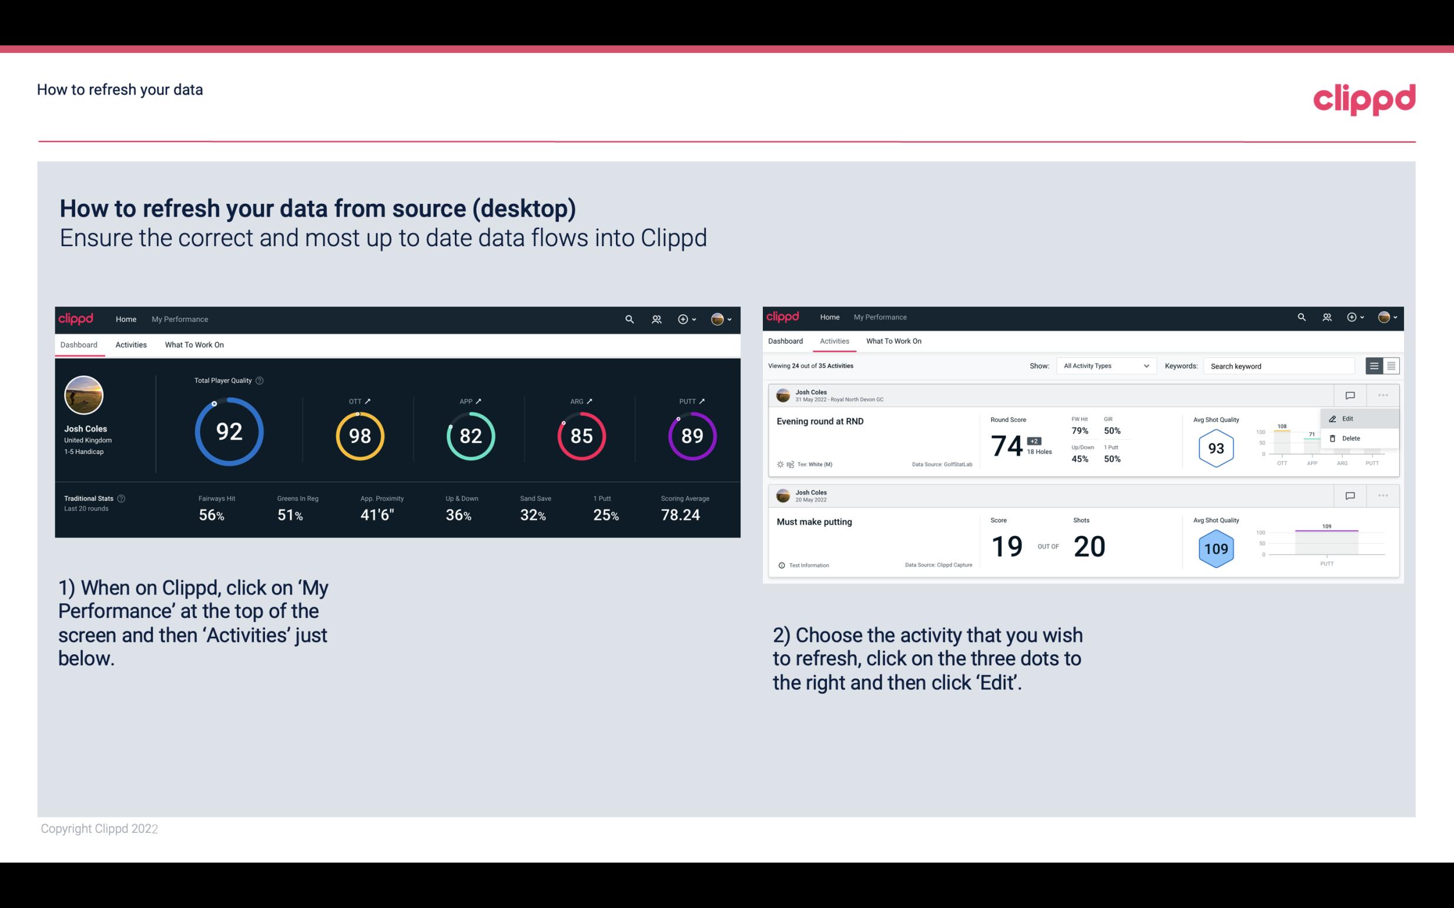This screenshot has width=1454, height=908.
Task: Click the Clippd home icon in header
Action: [x=76, y=319]
